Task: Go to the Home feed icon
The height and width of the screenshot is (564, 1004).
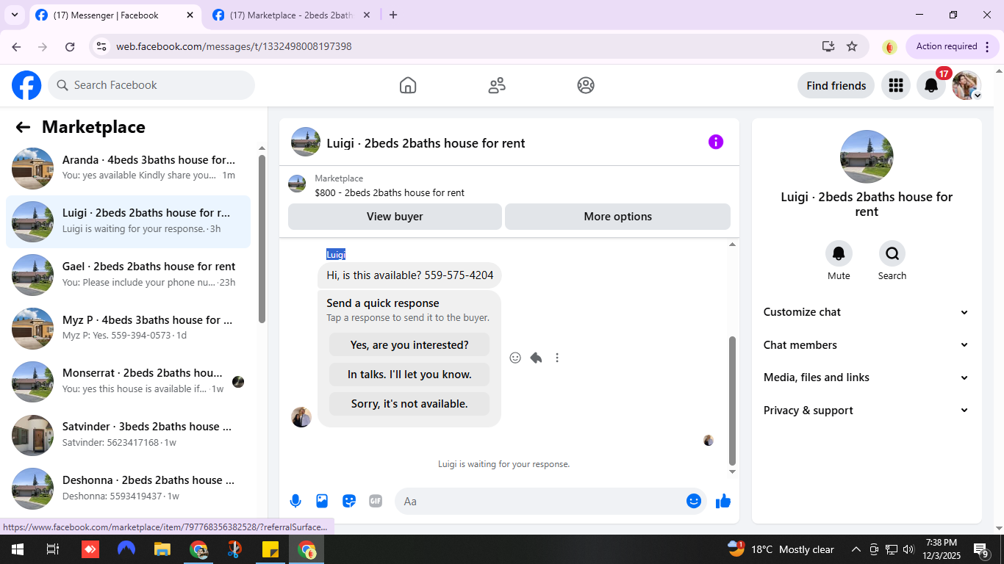Action: pyautogui.click(x=408, y=85)
